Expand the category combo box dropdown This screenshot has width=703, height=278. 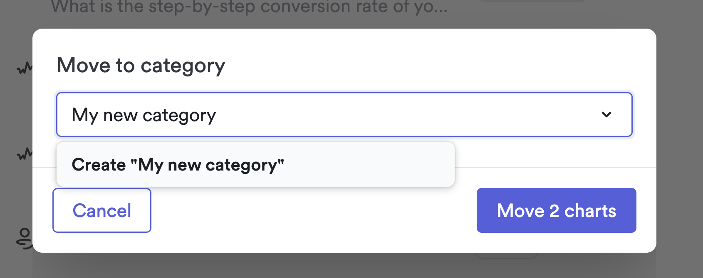(606, 115)
